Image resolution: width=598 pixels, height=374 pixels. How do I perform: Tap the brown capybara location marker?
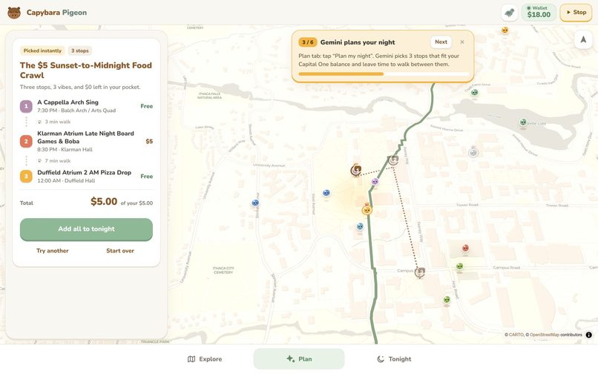(x=356, y=170)
